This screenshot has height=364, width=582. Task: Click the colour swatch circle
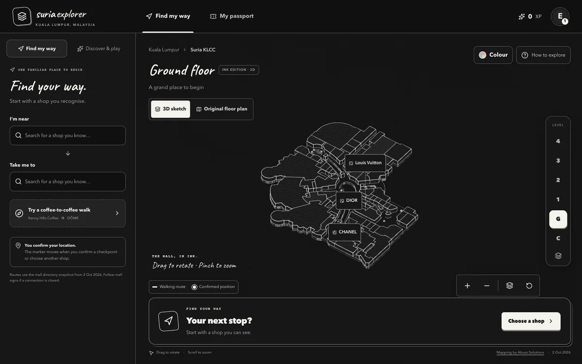coord(483,55)
